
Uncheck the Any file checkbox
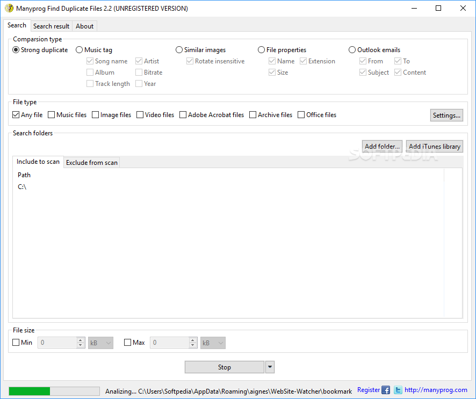(x=27, y=115)
